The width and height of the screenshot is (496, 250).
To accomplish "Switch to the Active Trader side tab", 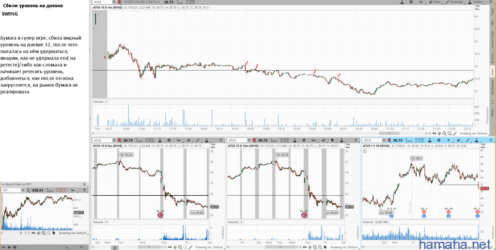I will (492, 39).
